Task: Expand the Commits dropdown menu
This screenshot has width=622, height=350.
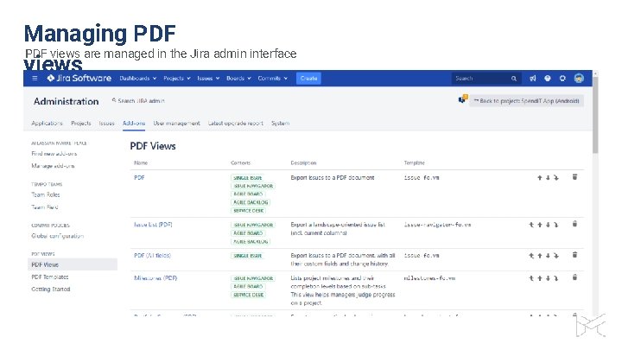Action: tap(272, 78)
